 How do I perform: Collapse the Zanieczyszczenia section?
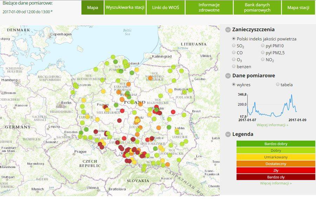click(228, 30)
